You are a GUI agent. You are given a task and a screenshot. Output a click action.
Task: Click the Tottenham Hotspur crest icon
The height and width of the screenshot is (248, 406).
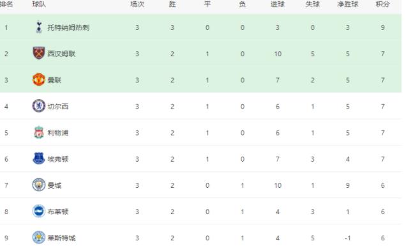39,27
